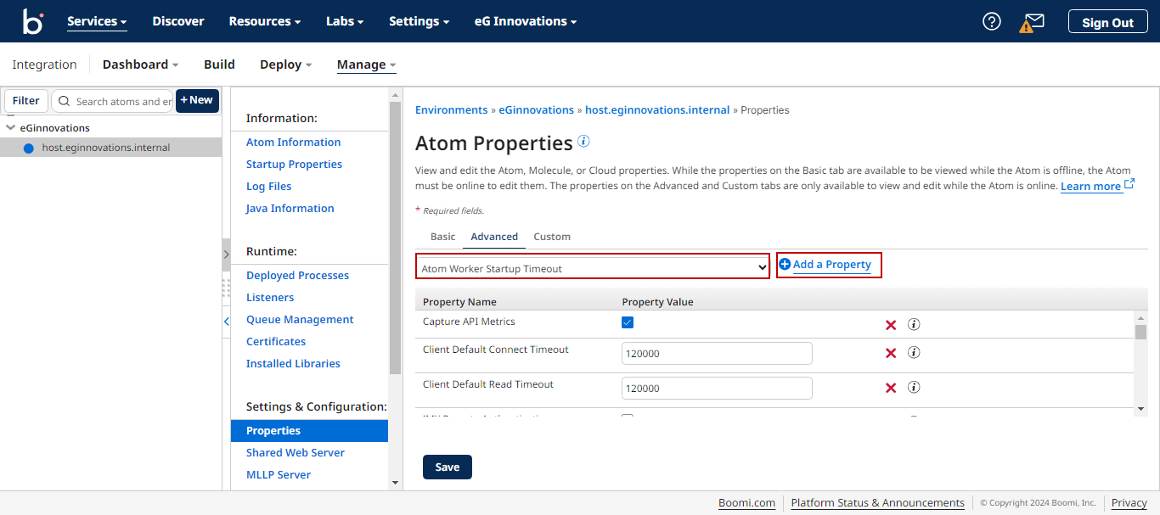Select Properties in the settings sidebar

309,431
